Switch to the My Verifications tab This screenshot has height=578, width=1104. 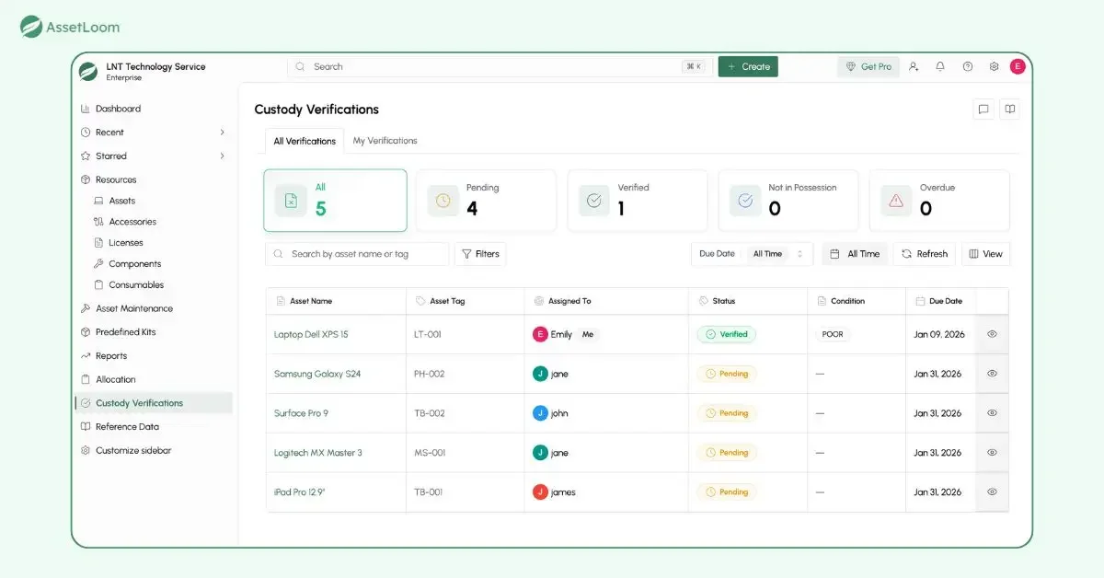coord(385,140)
